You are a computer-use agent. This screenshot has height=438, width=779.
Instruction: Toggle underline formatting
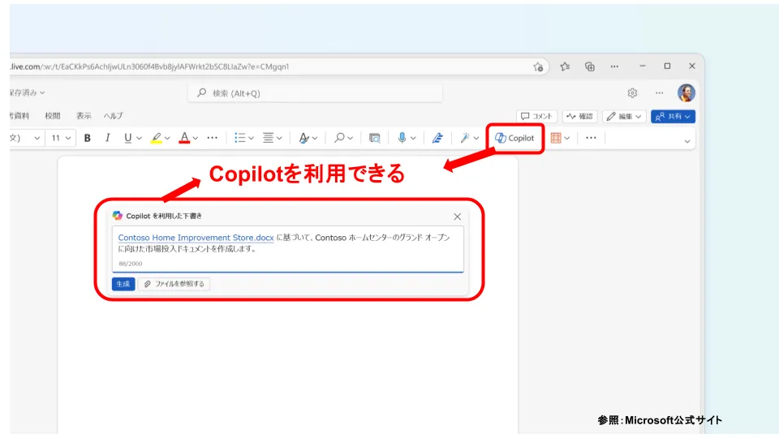click(x=127, y=138)
